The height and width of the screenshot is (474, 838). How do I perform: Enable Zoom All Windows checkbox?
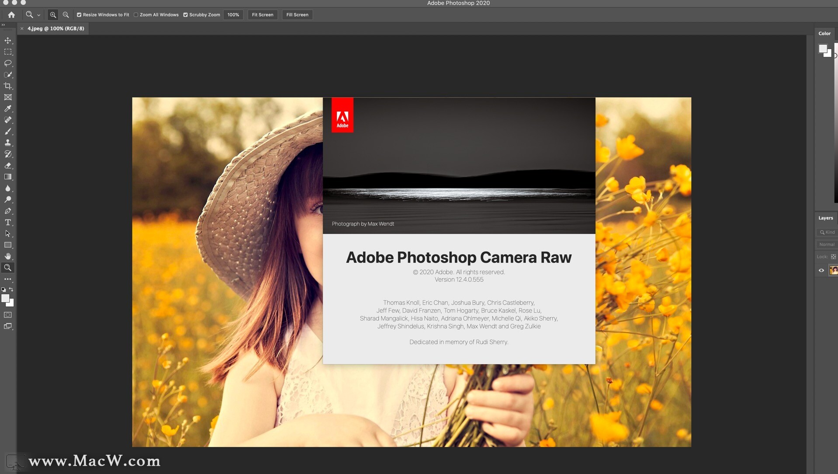136,15
